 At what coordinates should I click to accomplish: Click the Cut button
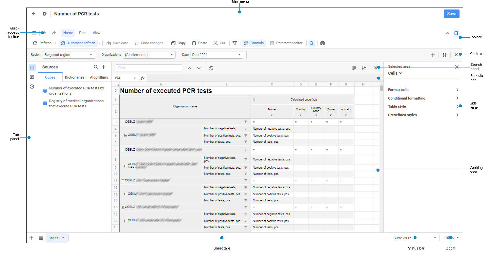[219, 43]
